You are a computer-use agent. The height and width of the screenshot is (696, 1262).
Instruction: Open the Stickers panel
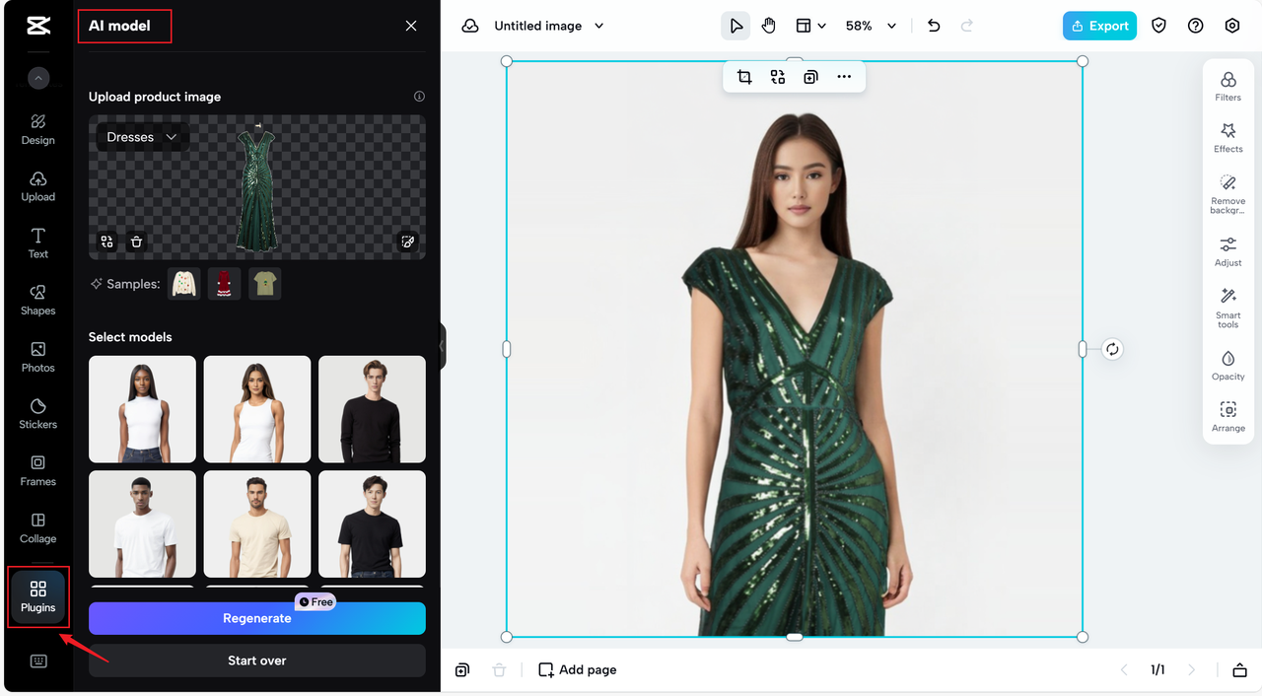click(x=38, y=414)
